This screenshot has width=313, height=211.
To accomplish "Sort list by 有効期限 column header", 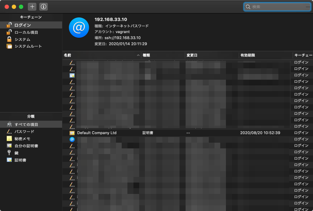I will click(266, 55).
